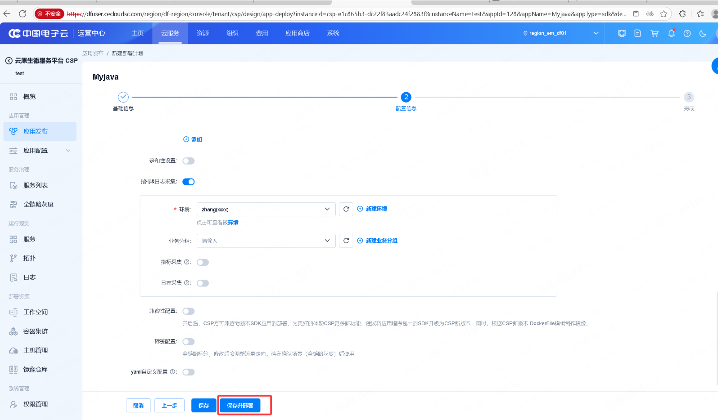The image size is (718, 420).
Task: Refresh the 环境 environment list
Action: [x=346, y=209]
